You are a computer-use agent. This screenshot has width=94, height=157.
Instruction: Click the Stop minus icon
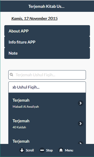(42, 150)
